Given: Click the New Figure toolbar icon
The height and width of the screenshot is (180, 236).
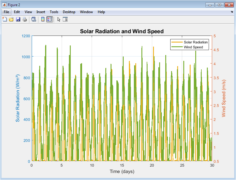Looking at the screenshot, I should tap(5, 20).
